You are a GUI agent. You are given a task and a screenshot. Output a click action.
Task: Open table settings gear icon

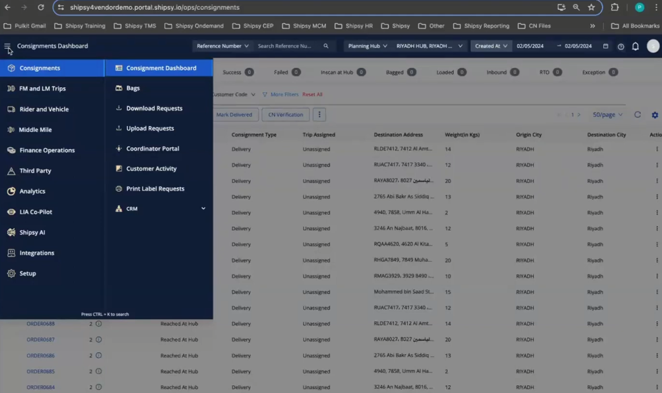[x=654, y=115]
